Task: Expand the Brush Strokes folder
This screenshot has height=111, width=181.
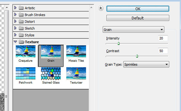Action: [x=15, y=15]
